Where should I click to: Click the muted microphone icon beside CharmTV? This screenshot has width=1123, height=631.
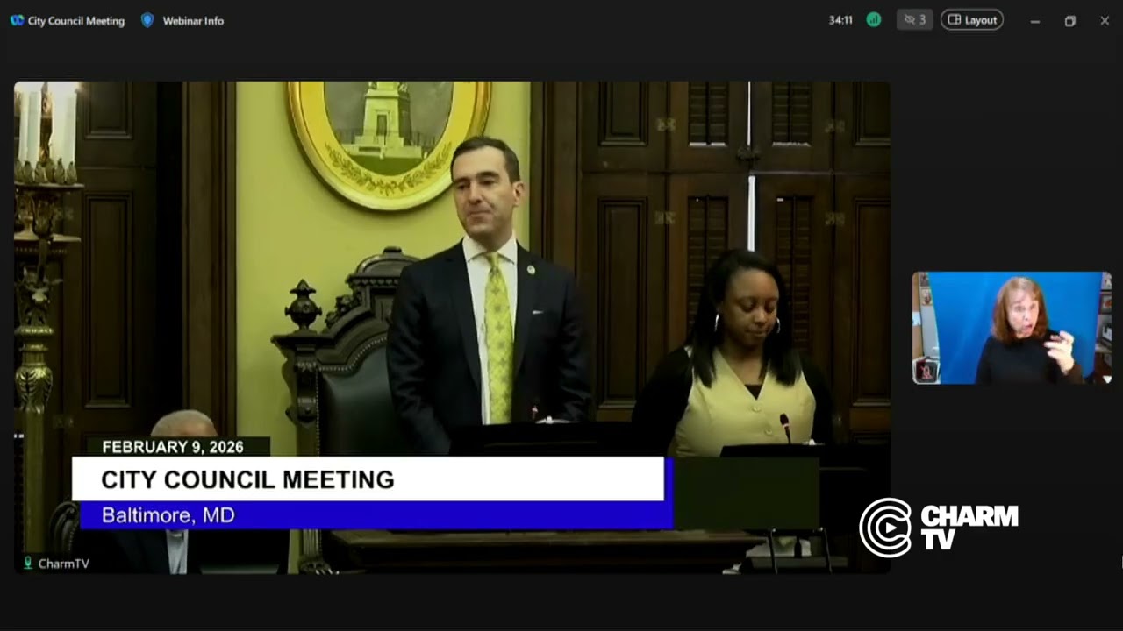(28, 564)
